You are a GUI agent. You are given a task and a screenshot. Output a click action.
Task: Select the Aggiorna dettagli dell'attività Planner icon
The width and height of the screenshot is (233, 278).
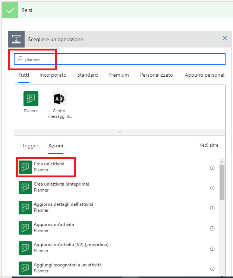25,208
